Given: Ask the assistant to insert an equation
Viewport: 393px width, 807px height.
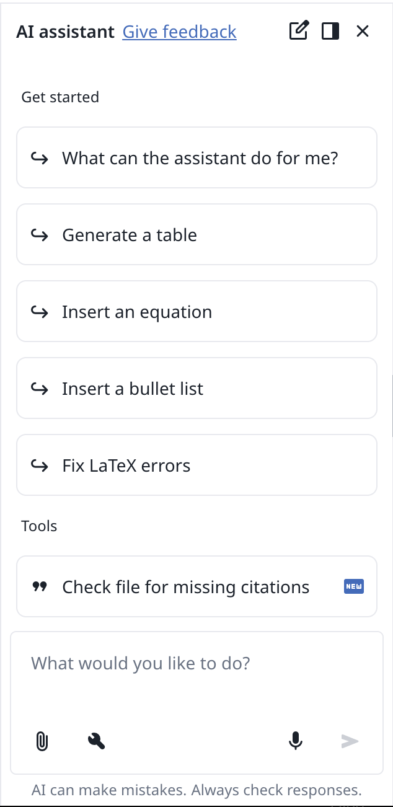Looking at the screenshot, I should coord(196,311).
